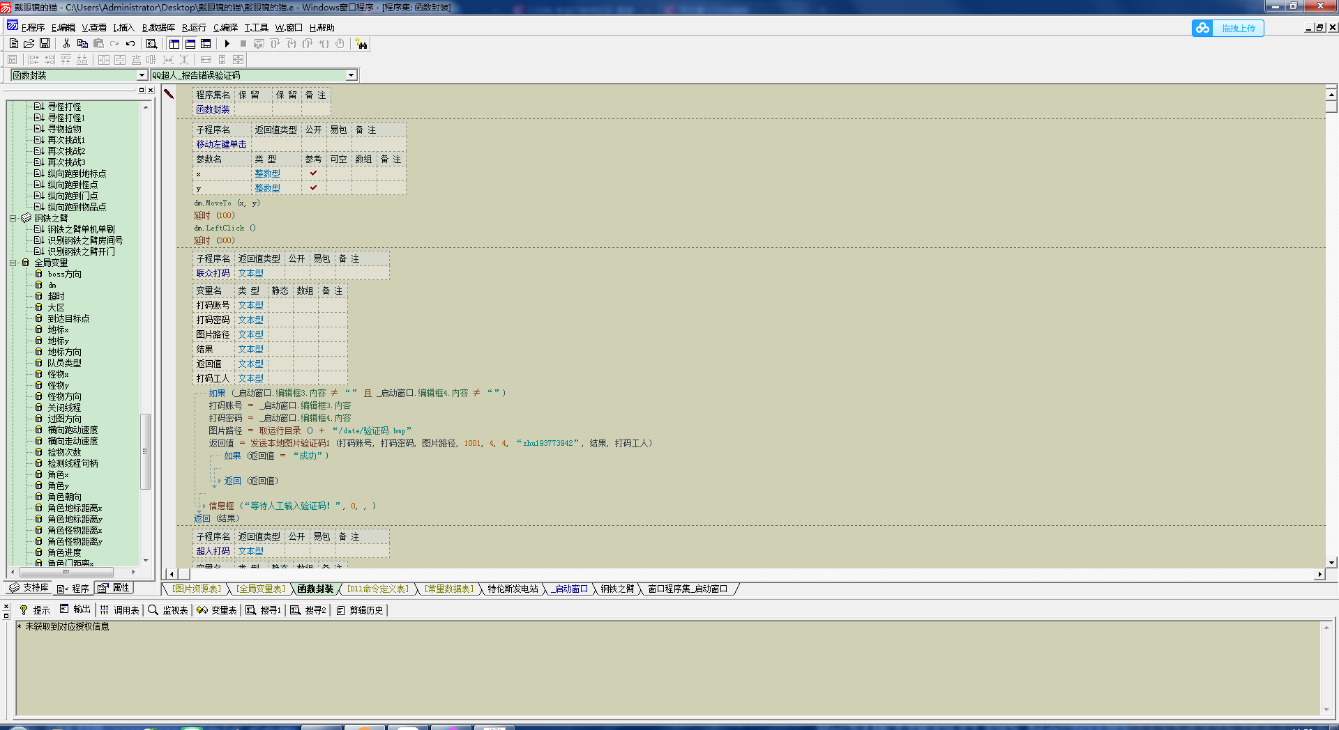
Task: Switch to the [Dll命令定义表] tab
Action: [377, 589]
